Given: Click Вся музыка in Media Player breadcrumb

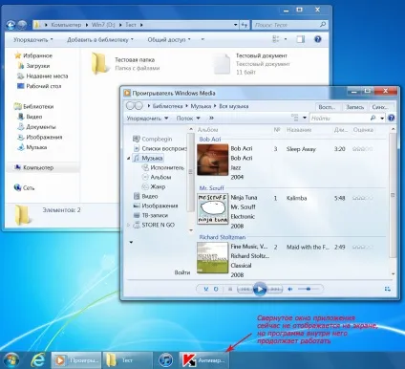Looking at the screenshot, I should point(234,106).
